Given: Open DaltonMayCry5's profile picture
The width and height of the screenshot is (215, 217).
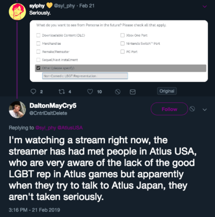Looking at the screenshot, I should [x=17, y=110].
